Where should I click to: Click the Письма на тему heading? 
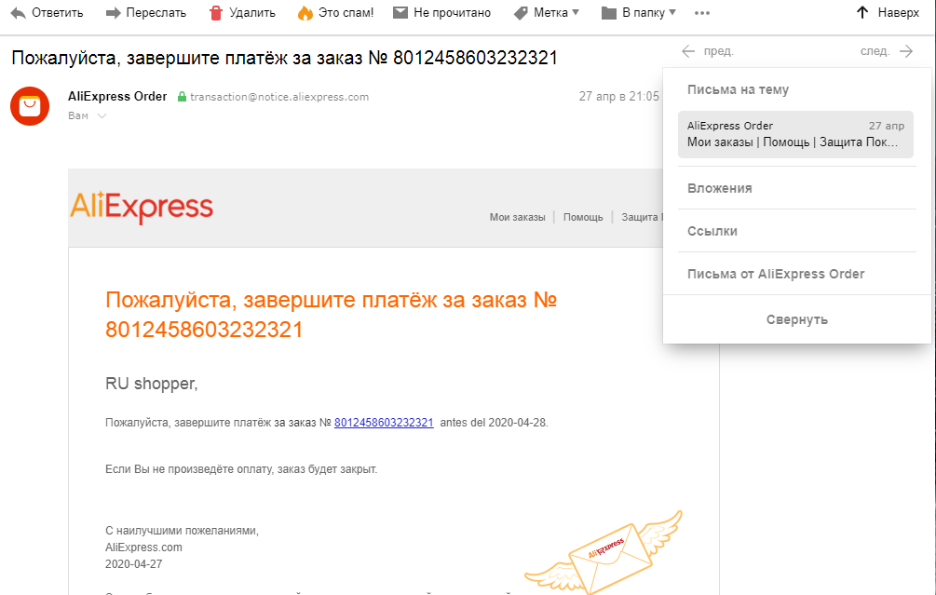(x=738, y=89)
